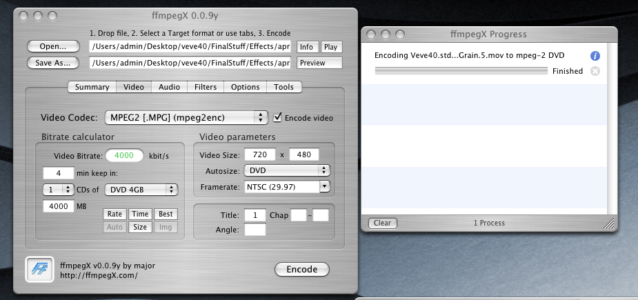Clear the Progress window list
This screenshot has height=300, width=638.
[x=383, y=223]
